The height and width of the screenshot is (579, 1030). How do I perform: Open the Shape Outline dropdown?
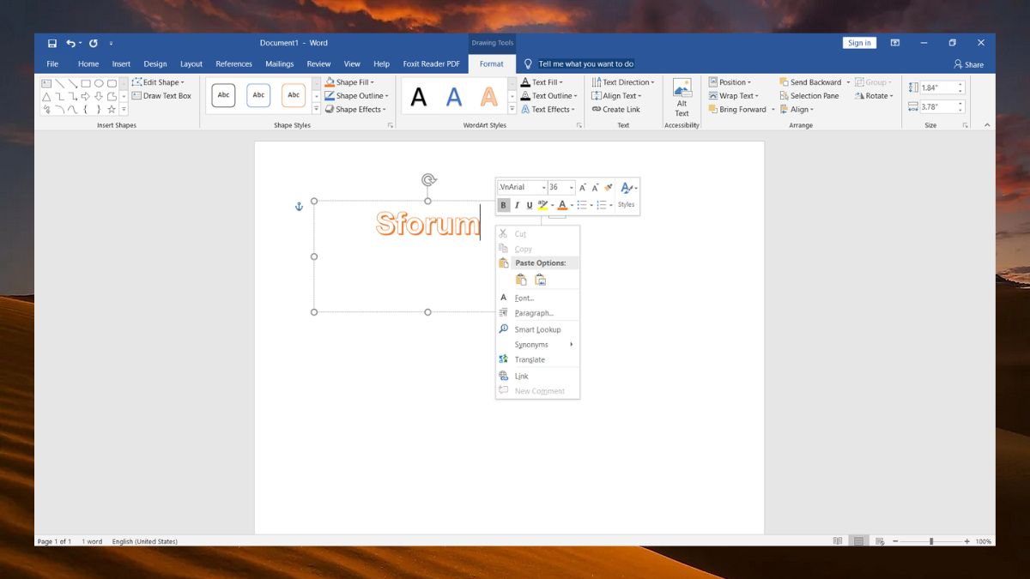coord(357,96)
